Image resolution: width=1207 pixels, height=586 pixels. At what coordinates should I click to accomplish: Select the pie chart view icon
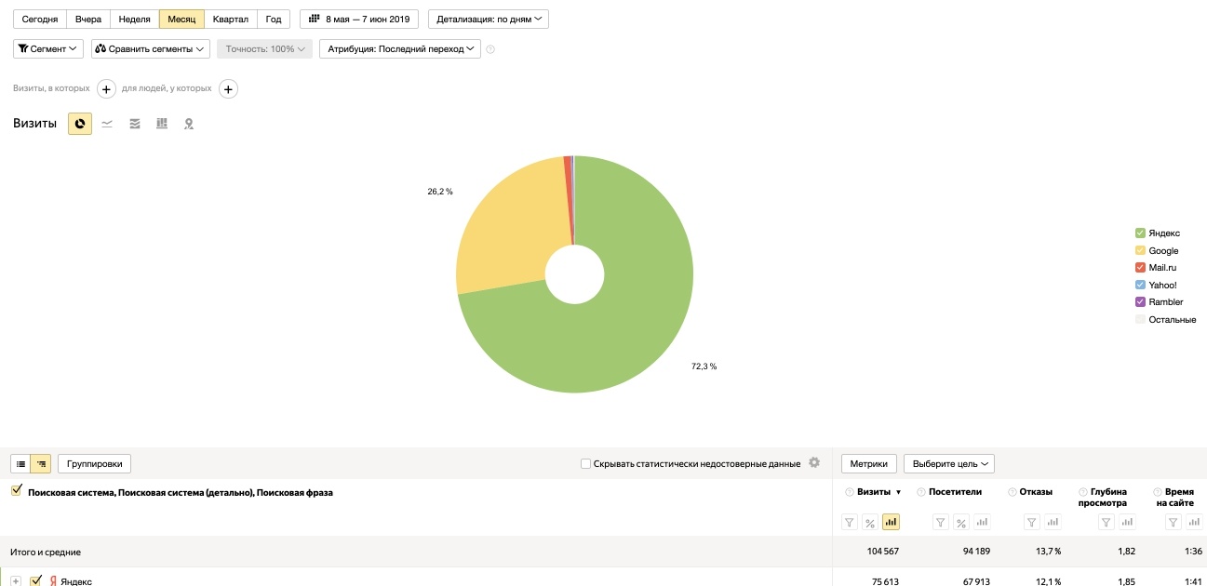coord(80,124)
